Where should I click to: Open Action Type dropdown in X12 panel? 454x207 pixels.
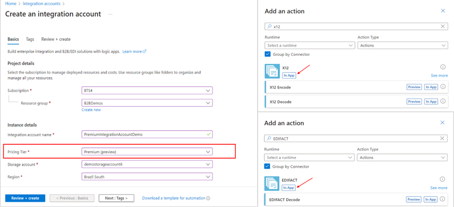click(x=403, y=46)
